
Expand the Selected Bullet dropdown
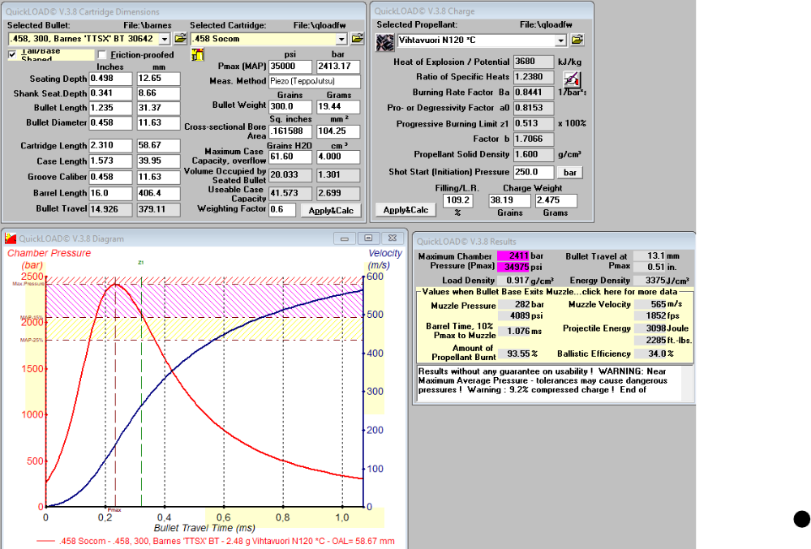tap(165, 39)
